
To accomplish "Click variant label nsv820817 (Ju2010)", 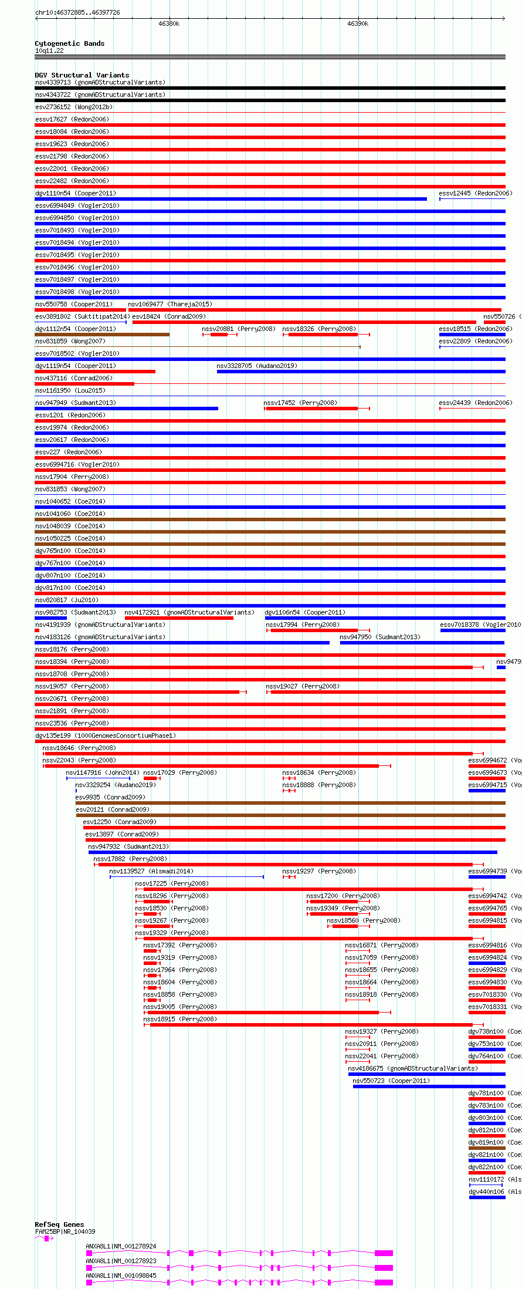I will pos(67,600).
